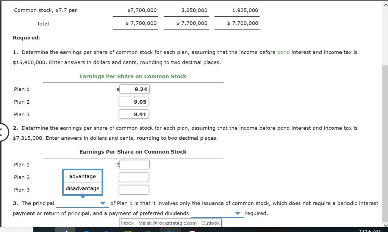Image resolution: width=388 pixels, height=232 pixels.
Task: Select the Plan 2 field showing 9.05
Action: [134, 101]
